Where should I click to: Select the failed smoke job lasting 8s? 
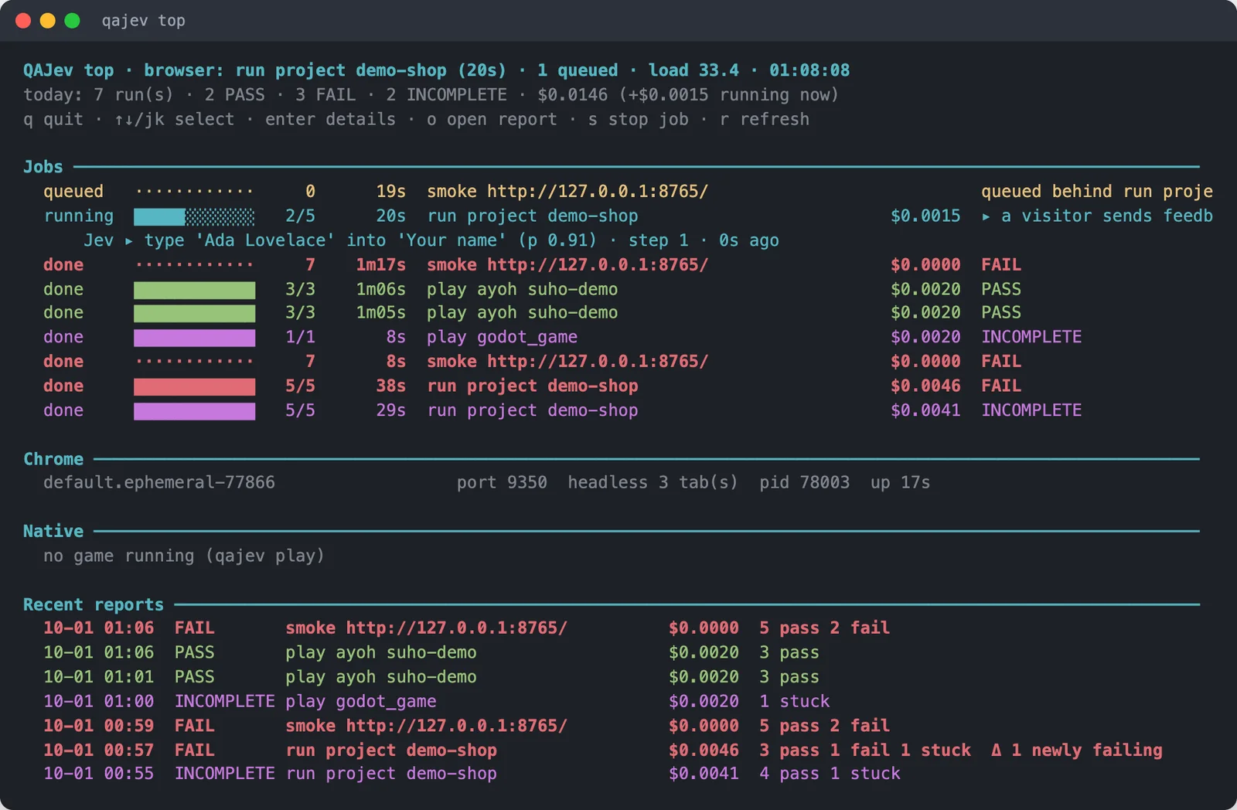[x=532, y=361]
